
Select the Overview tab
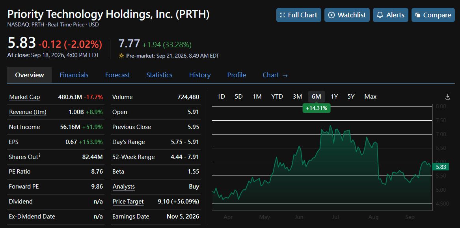tap(29, 75)
